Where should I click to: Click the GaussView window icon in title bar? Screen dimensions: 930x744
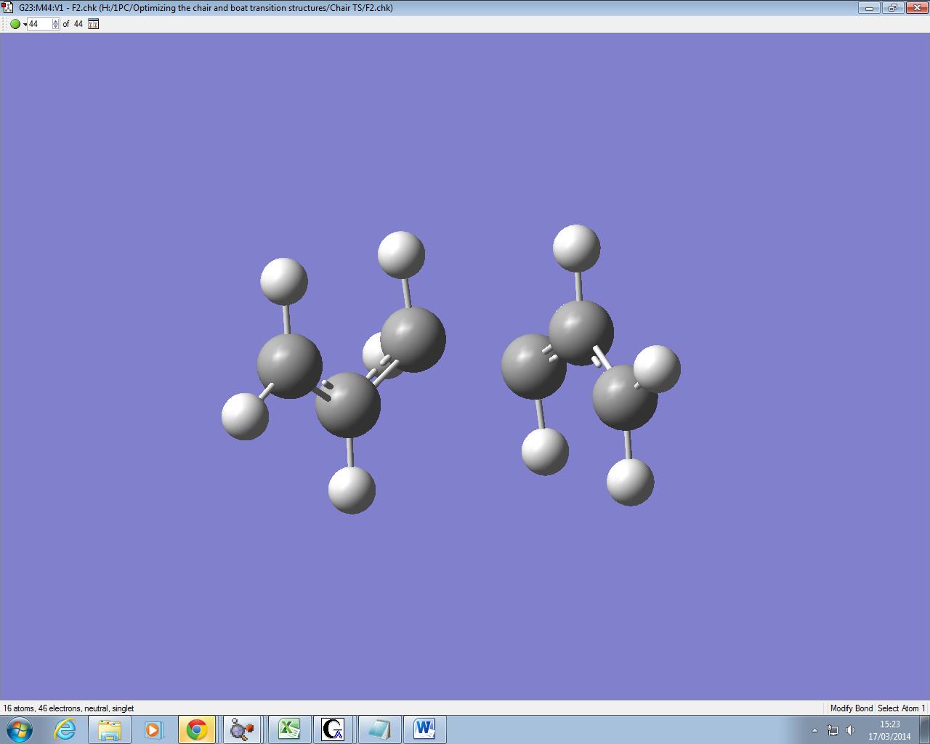(8, 8)
